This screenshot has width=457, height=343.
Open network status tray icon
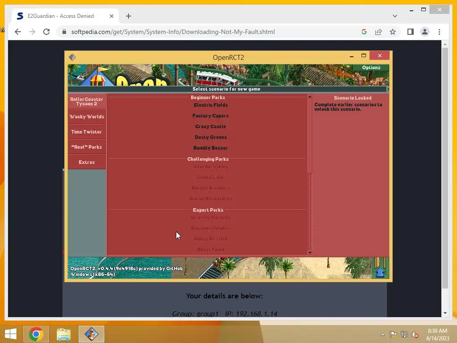click(404, 335)
